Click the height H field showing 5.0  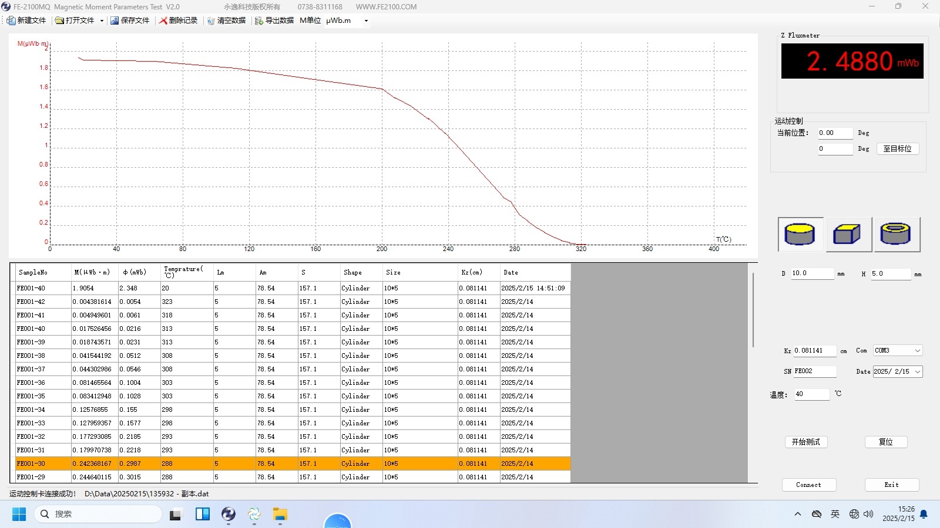[890, 273]
